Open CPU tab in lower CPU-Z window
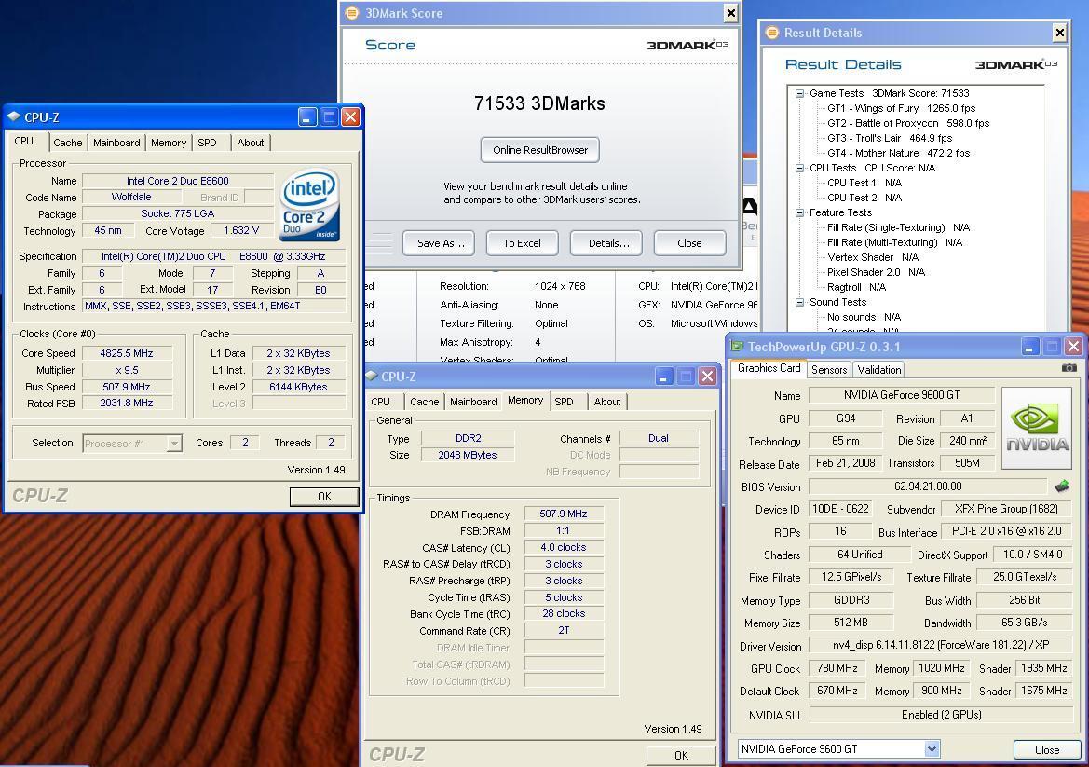Image resolution: width=1089 pixels, height=767 pixels. pyautogui.click(x=381, y=402)
